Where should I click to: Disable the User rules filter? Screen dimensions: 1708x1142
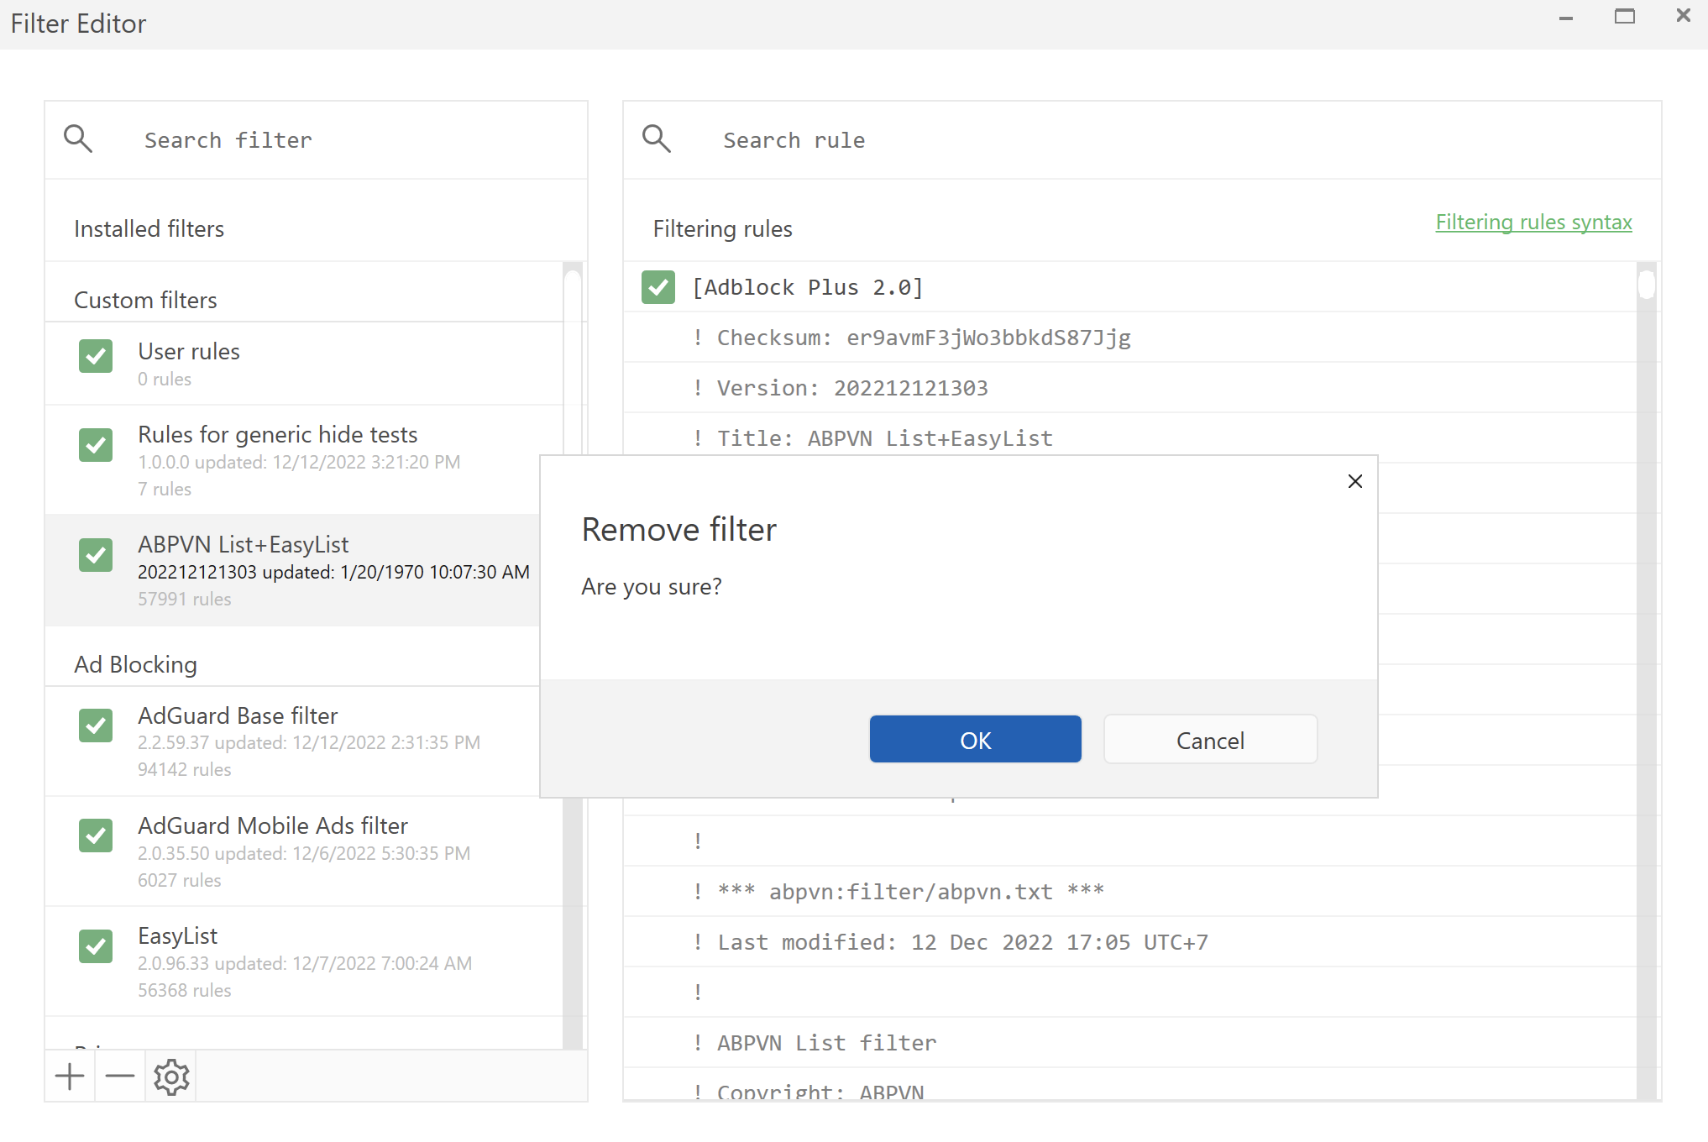95,356
